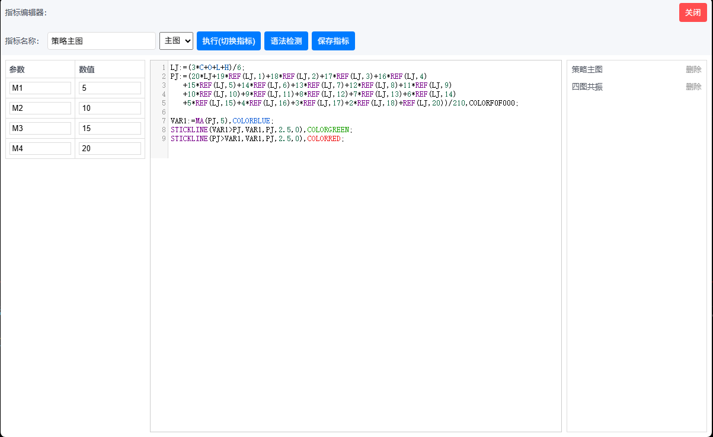713x437 pixels.
Task: Delete the 策略主图 indicator via 删除
Action: pyautogui.click(x=693, y=69)
